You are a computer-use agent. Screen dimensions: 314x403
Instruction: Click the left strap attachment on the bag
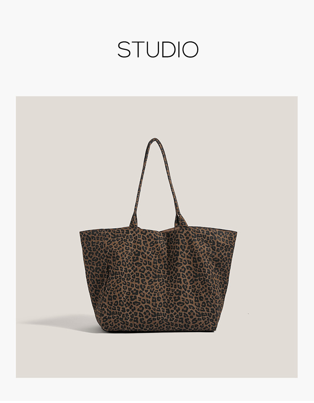click(x=134, y=221)
